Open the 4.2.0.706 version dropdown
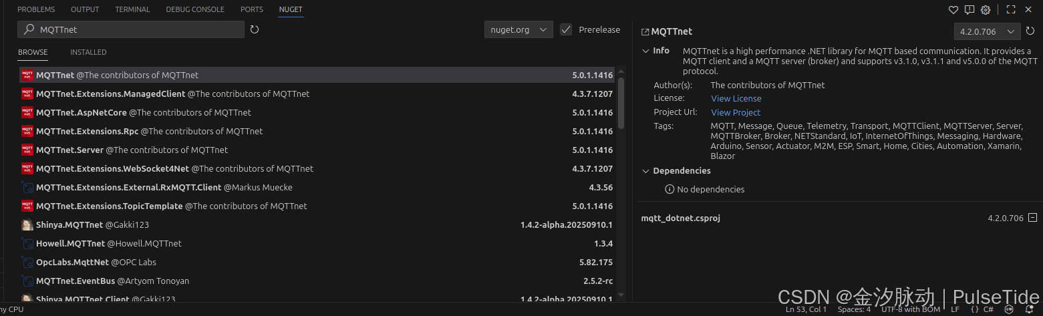This screenshot has width=1043, height=316. tap(987, 31)
